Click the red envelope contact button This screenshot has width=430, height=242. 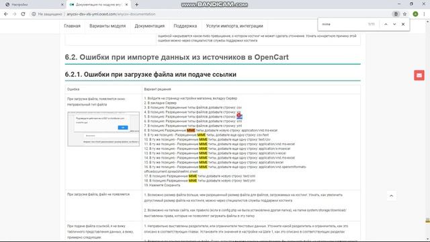pos(419,75)
